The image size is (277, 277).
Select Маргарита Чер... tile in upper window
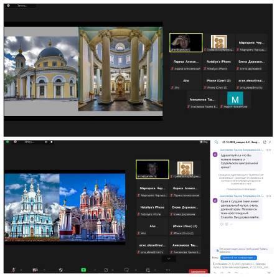click(251, 43)
